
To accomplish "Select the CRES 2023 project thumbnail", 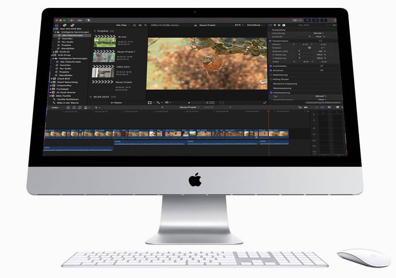I will click(x=103, y=71).
